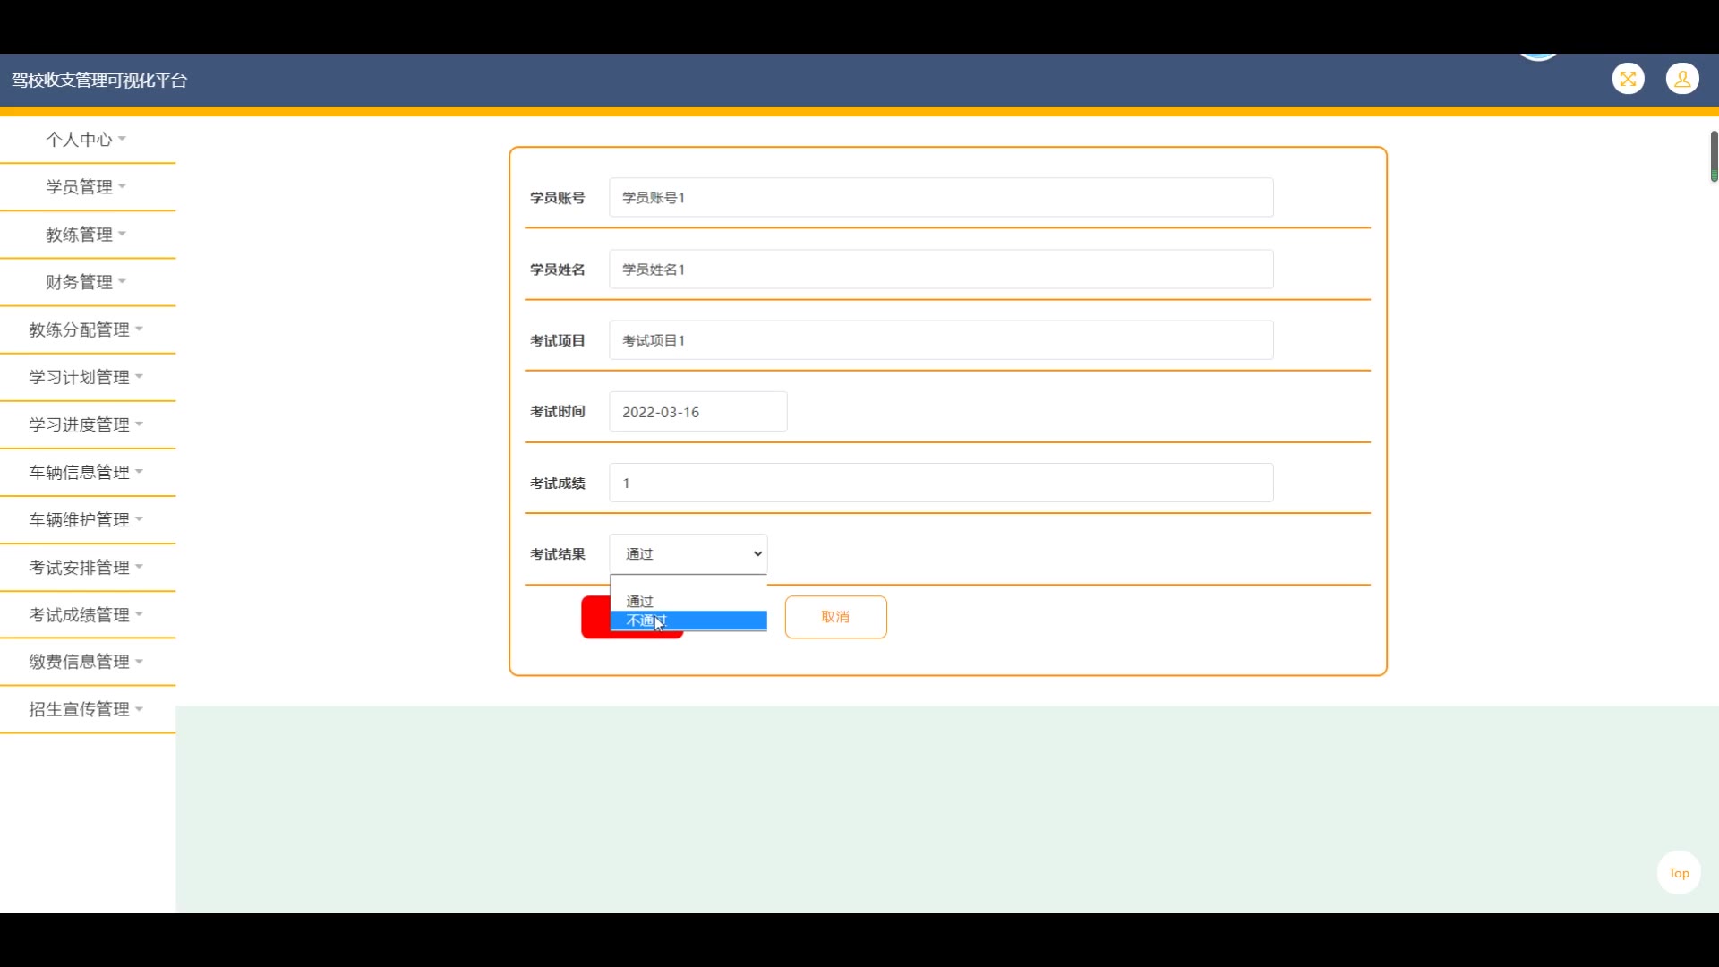
Task: Open 财务管理 sidebar menu
Action: (x=86, y=282)
